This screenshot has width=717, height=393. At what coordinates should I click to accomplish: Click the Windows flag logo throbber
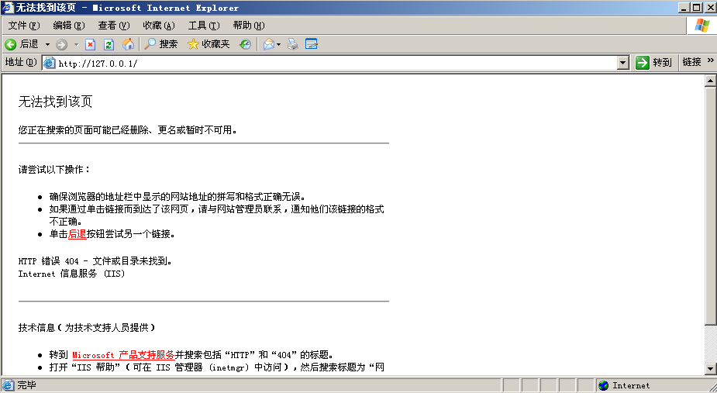click(x=702, y=26)
